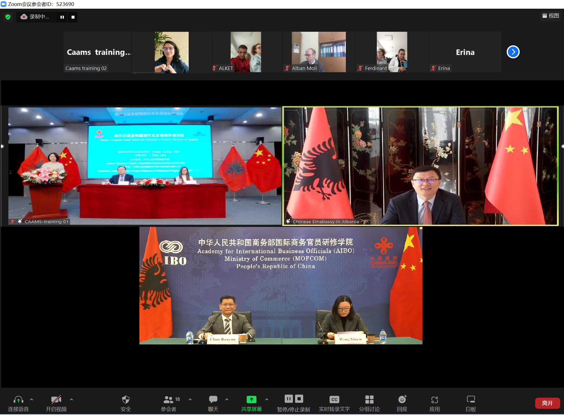Click the 连接语音 join audio icon
The width and height of the screenshot is (564, 415).
(x=18, y=400)
